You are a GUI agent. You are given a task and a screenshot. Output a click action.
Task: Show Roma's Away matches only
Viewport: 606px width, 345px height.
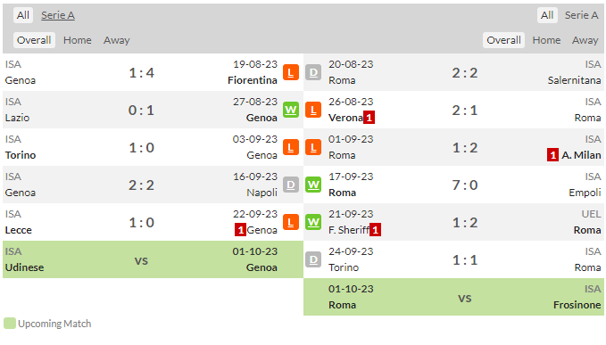coord(585,40)
